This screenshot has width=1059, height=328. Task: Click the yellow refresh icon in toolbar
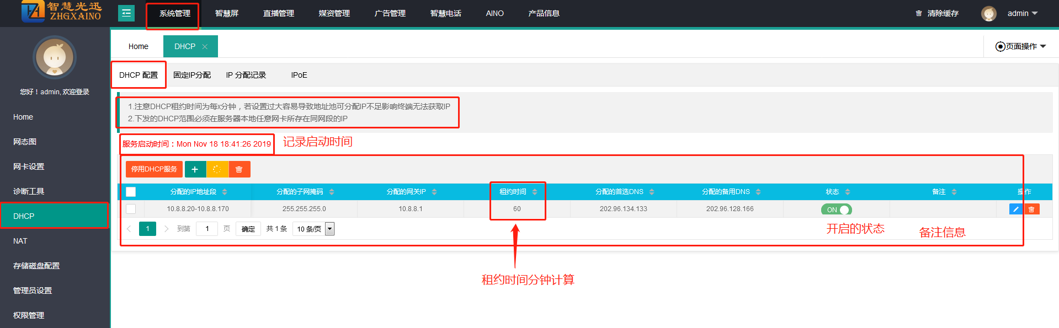point(217,169)
